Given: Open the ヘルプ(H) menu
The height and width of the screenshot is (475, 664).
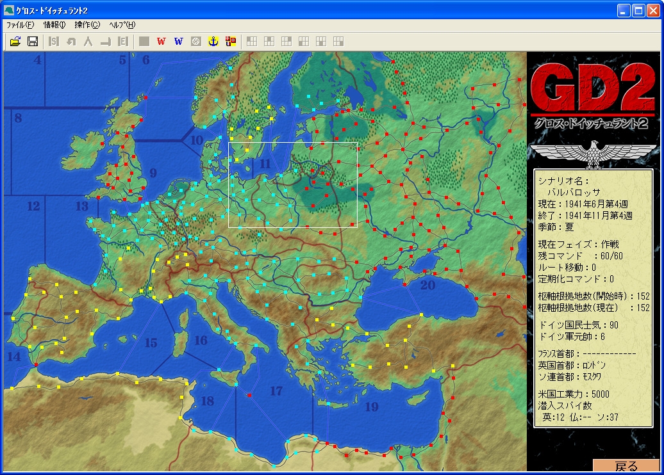Looking at the screenshot, I should click(122, 25).
